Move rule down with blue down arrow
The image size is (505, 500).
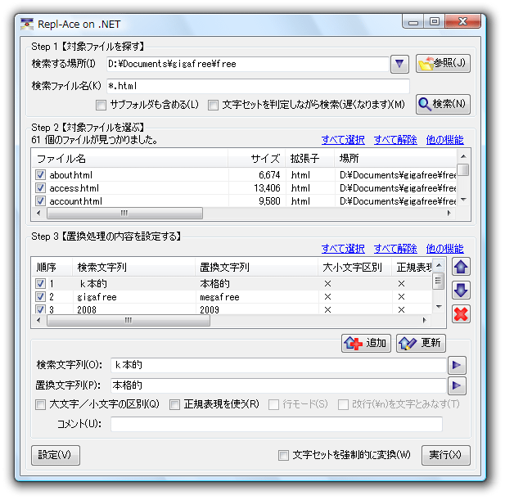pos(461,290)
